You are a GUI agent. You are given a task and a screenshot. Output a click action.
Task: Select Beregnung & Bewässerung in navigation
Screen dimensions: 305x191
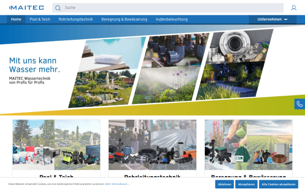[x=124, y=19]
